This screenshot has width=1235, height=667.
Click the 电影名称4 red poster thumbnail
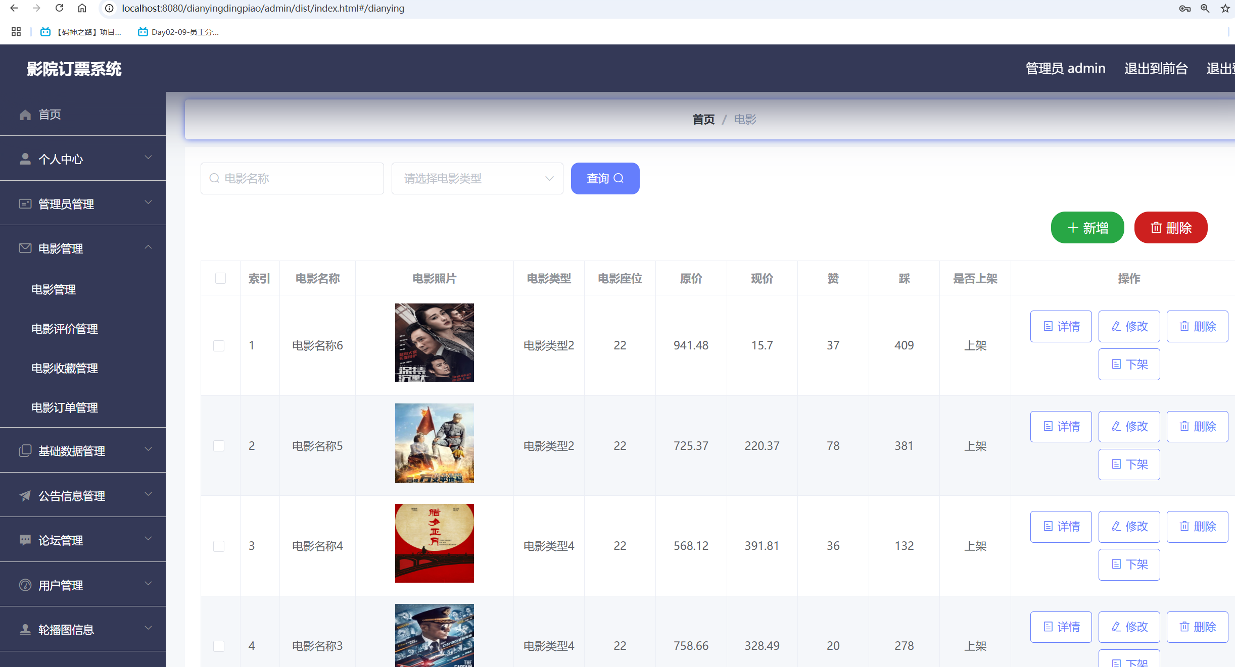pyautogui.click(x=435, y=543)
